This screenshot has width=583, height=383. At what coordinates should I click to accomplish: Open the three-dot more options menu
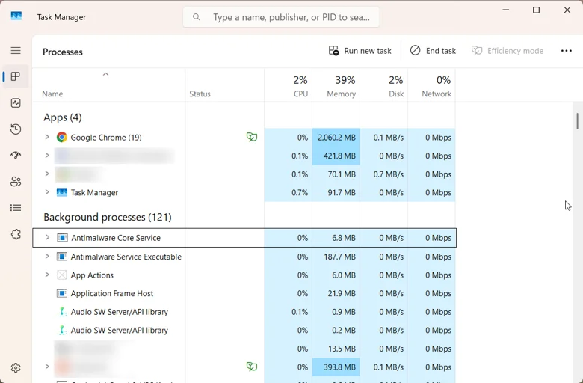(567, 51)
